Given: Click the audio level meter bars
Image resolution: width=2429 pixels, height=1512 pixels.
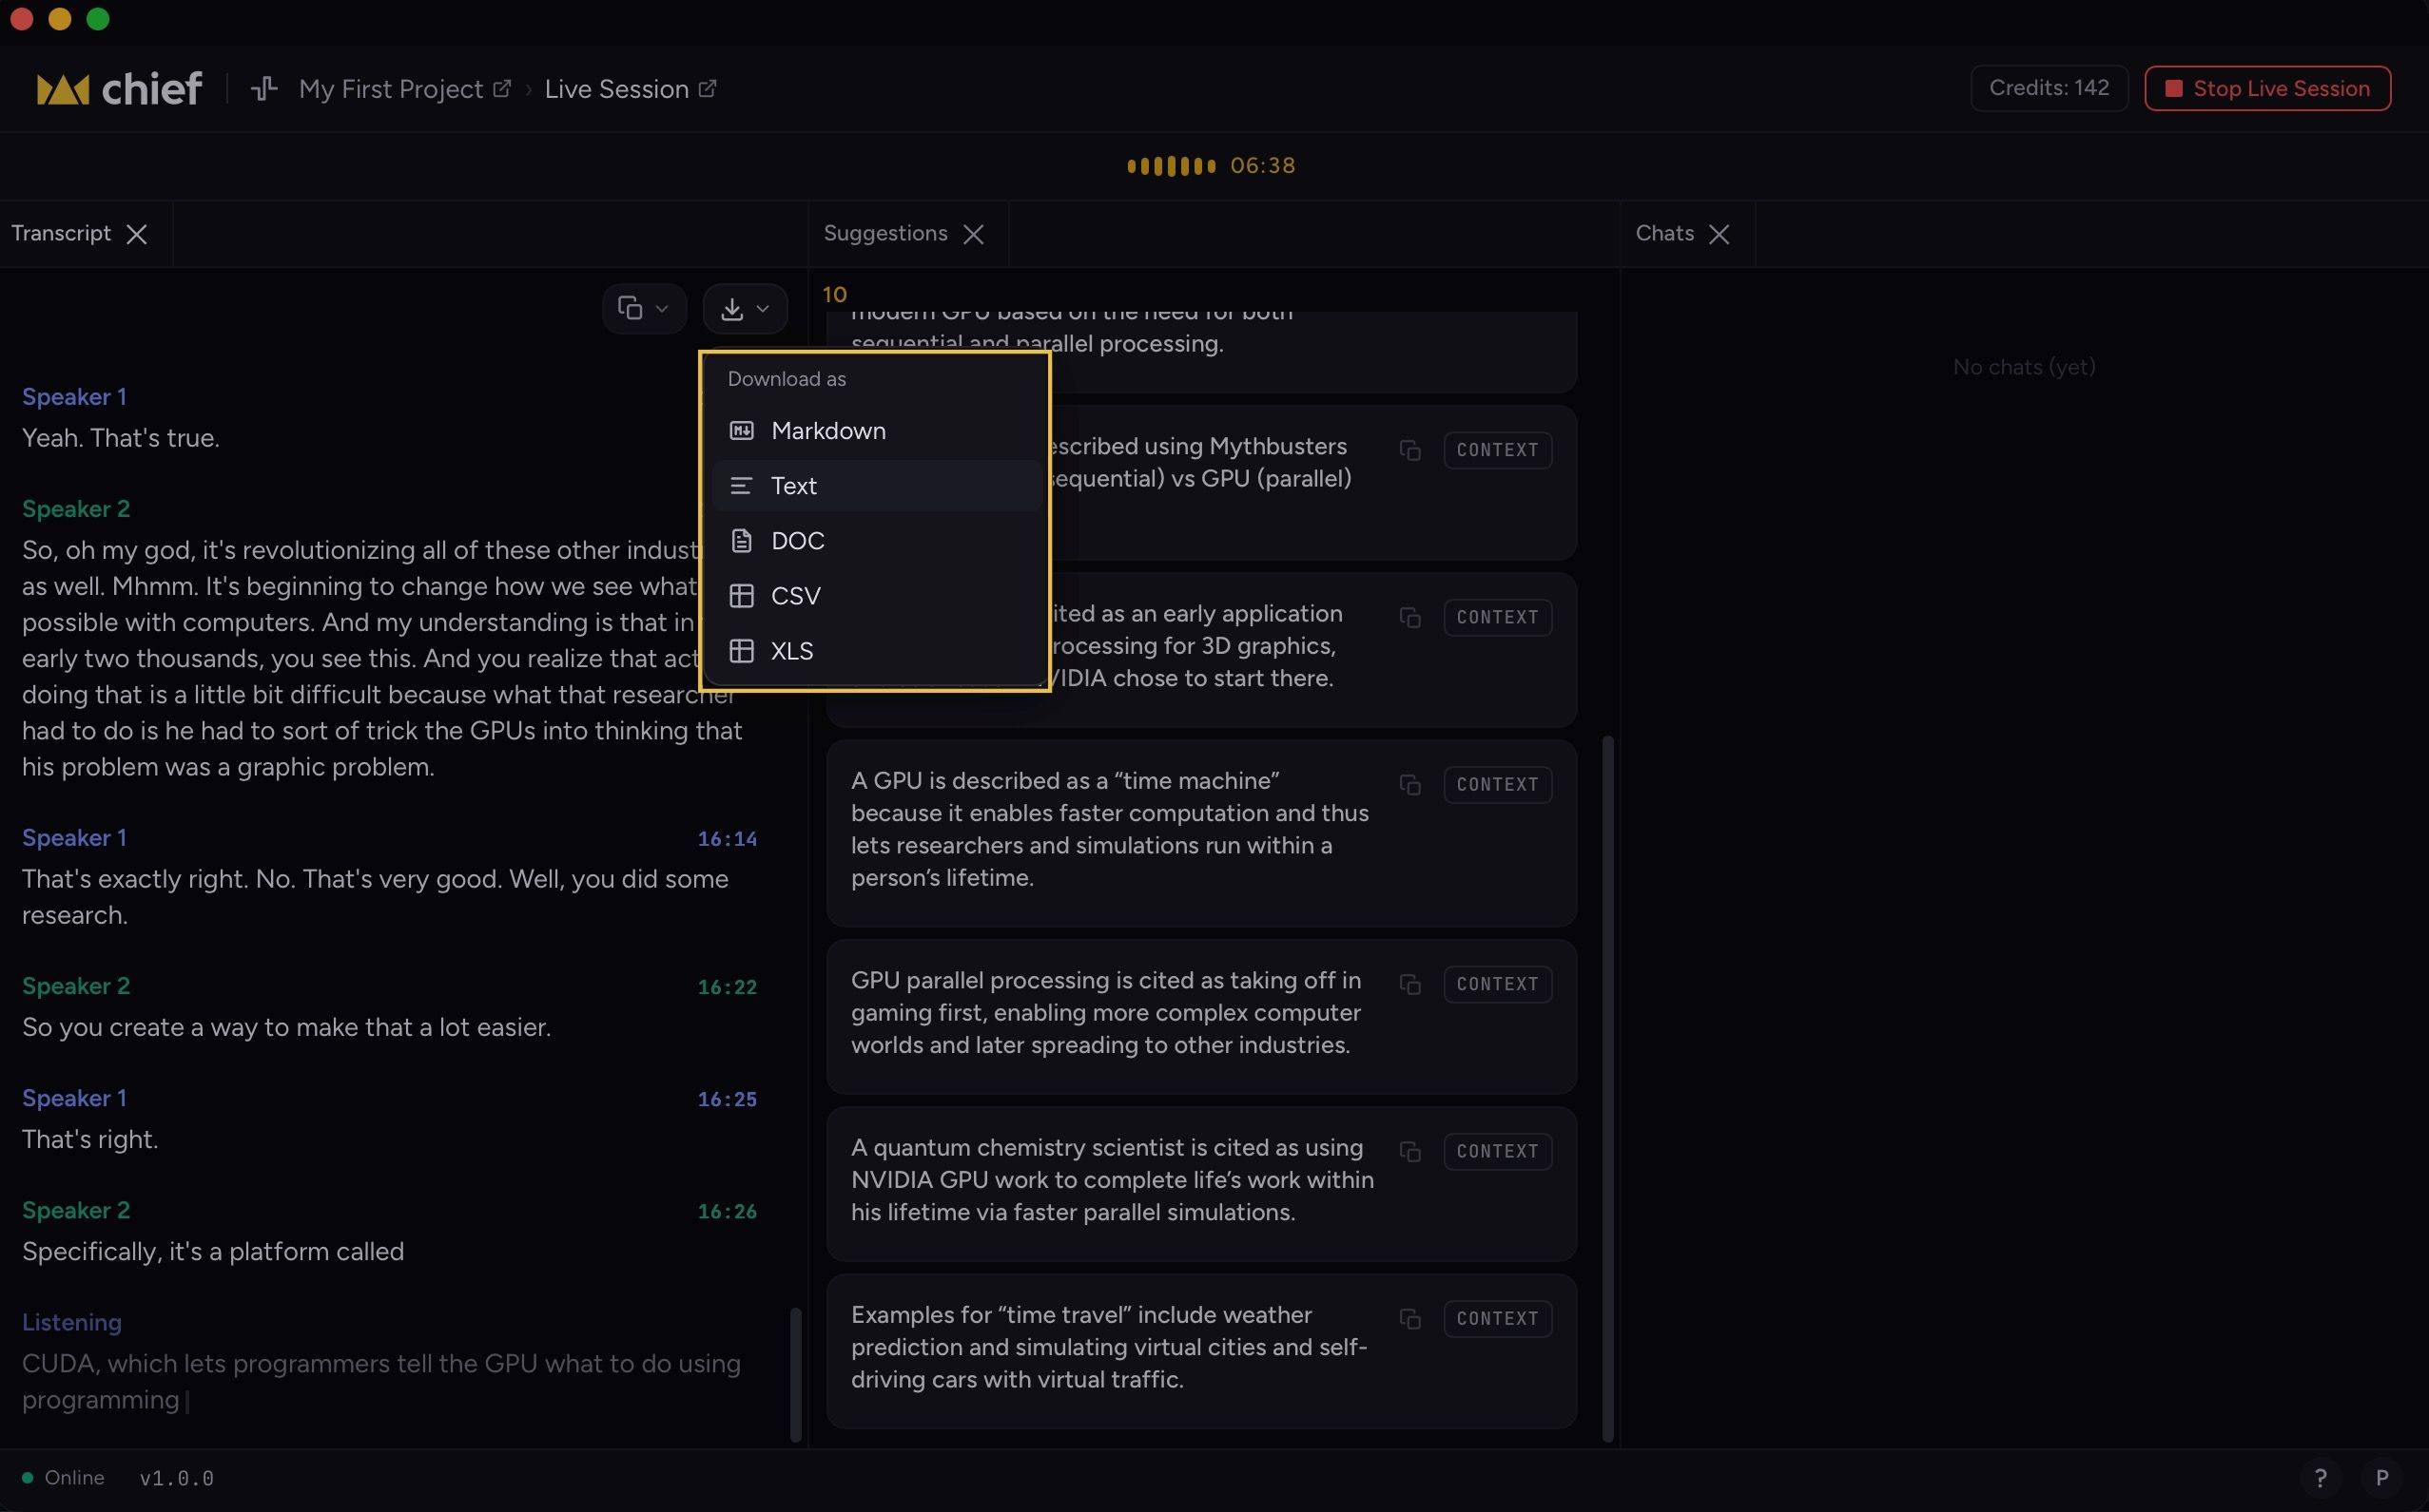Looking at the screenshot, I should (x=1171, y=166).
